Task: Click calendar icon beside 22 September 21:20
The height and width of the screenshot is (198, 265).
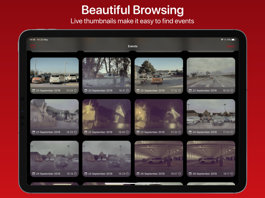Action: [x=138, y=132]
